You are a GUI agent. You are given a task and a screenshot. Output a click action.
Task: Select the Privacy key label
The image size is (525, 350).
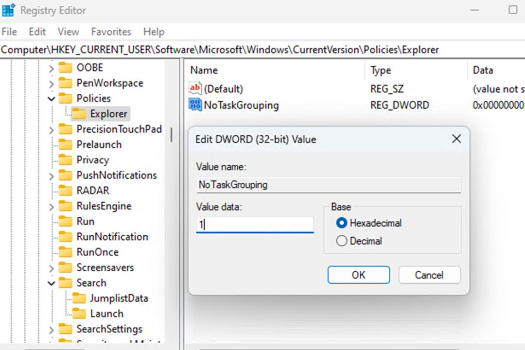93,160
